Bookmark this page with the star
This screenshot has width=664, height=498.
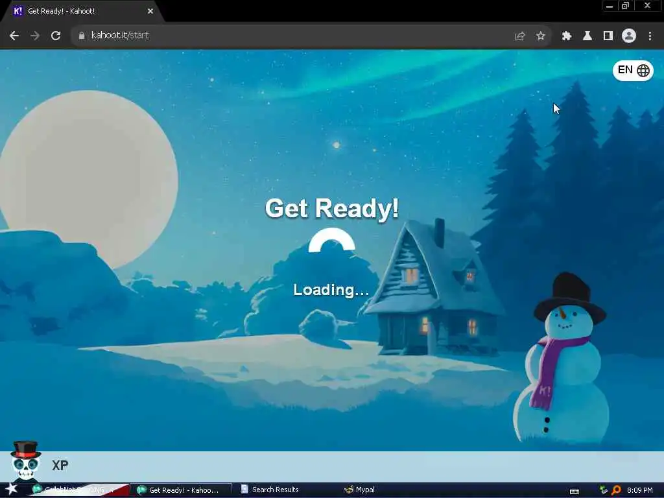tap(540, 36)
